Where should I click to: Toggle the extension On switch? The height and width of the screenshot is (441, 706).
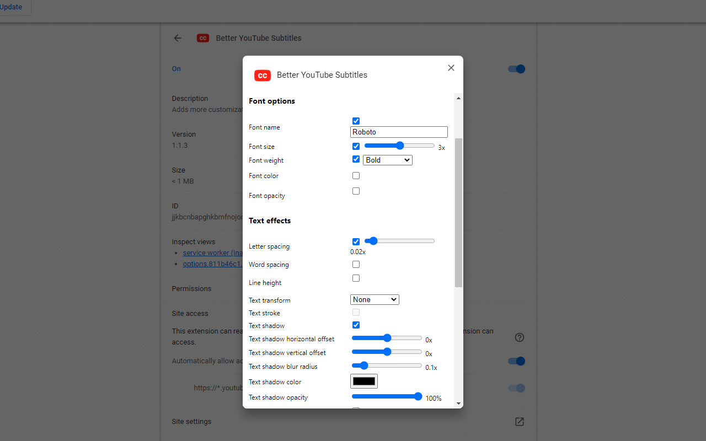click(x=516, y=69)
